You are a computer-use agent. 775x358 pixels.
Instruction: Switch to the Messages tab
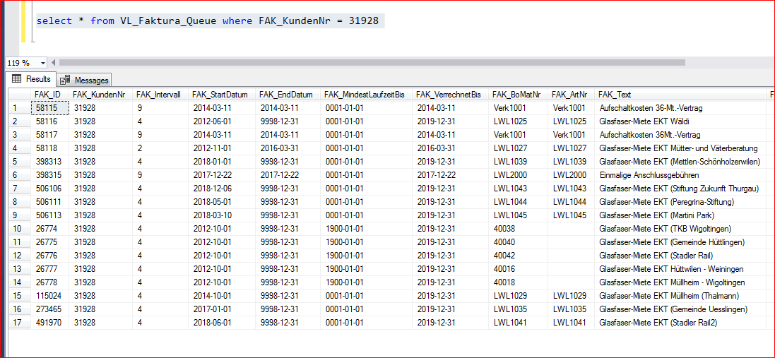click(84, 80)
